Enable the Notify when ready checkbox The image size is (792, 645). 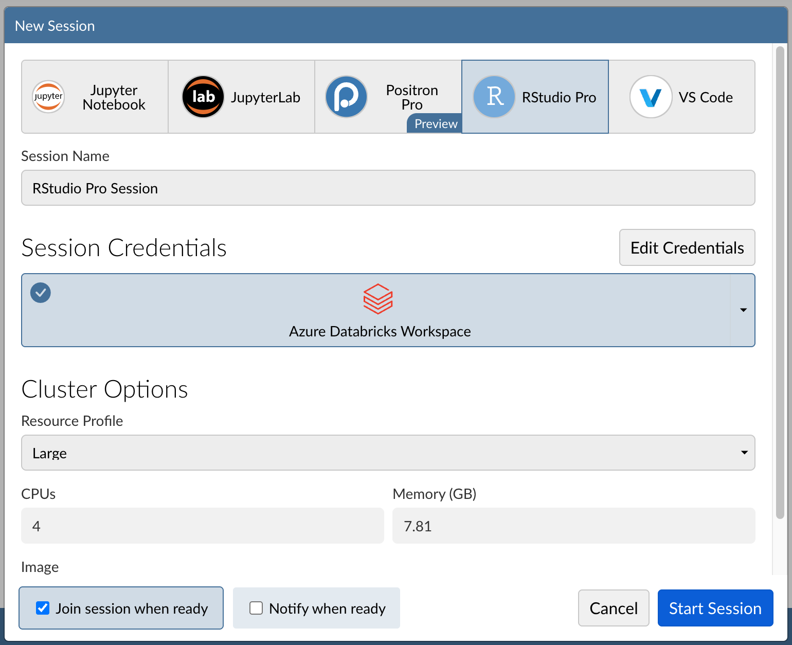click(256, 608)
